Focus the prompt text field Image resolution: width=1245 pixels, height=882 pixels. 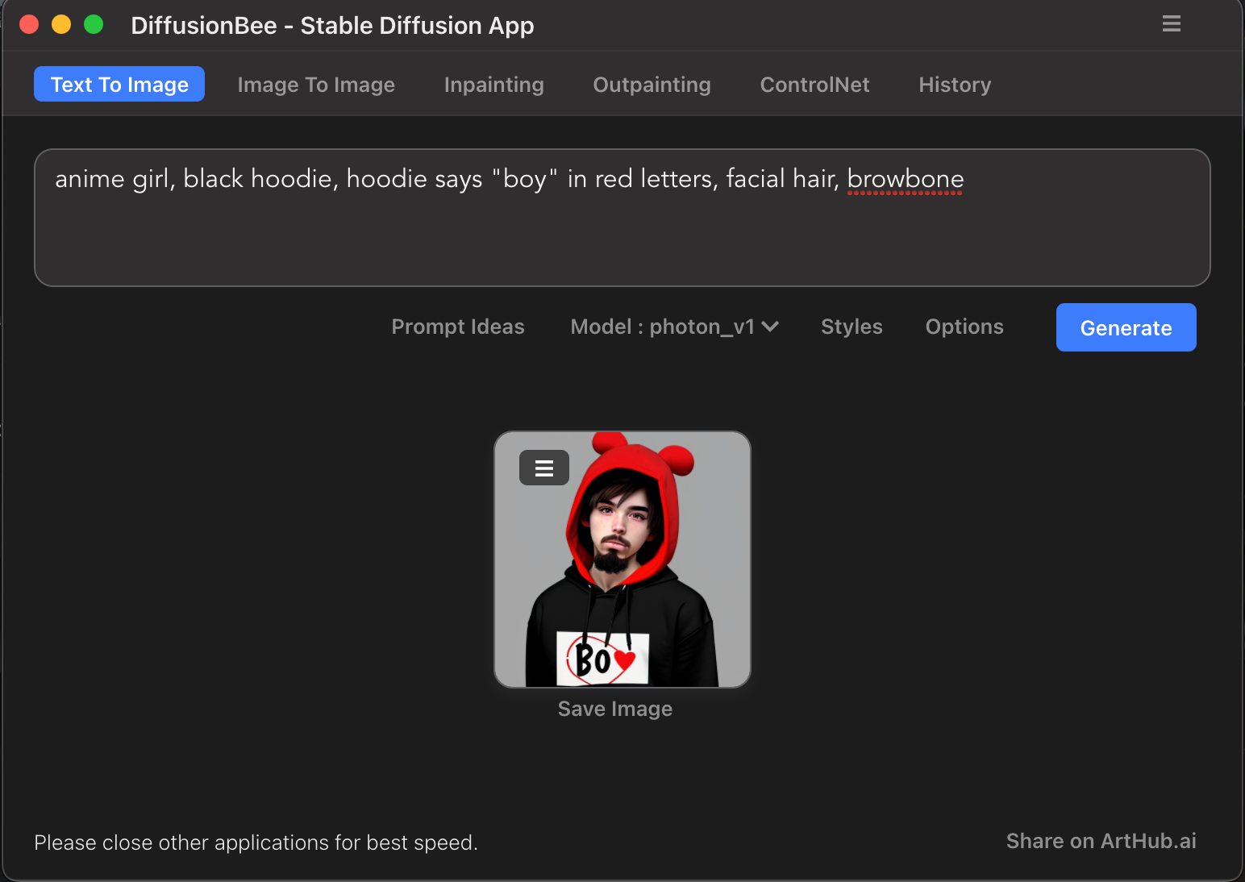[622, 218]
